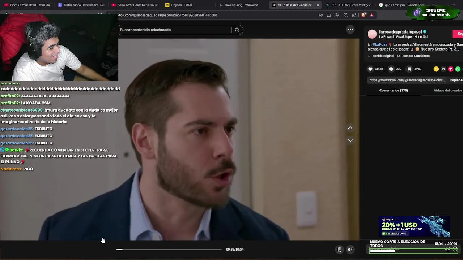This screenshot has width=463, height=260.
Task: Share video through WhatsApp icon
Action: point(458,69)
